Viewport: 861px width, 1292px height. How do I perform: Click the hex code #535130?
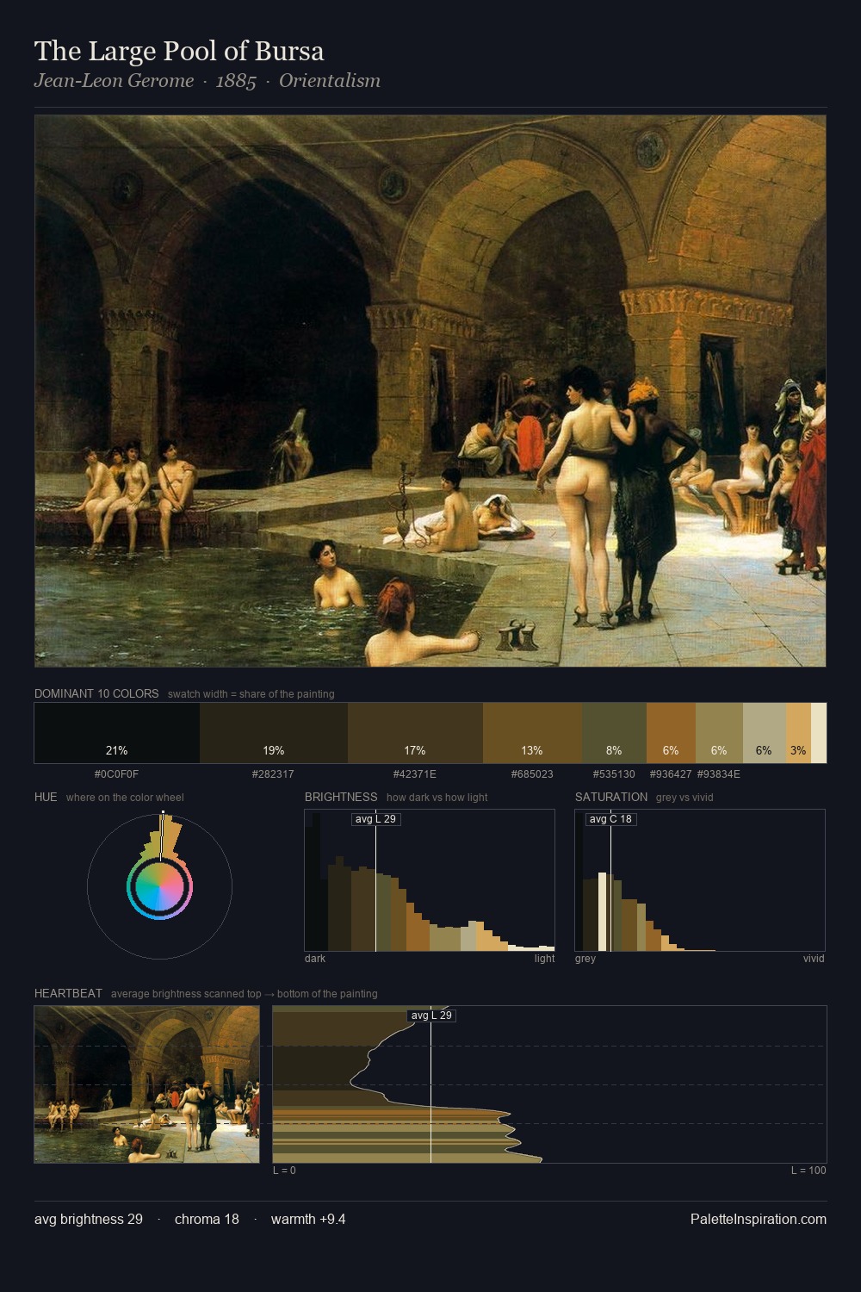pos(614,774)
